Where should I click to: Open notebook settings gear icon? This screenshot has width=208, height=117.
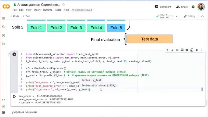193,6
